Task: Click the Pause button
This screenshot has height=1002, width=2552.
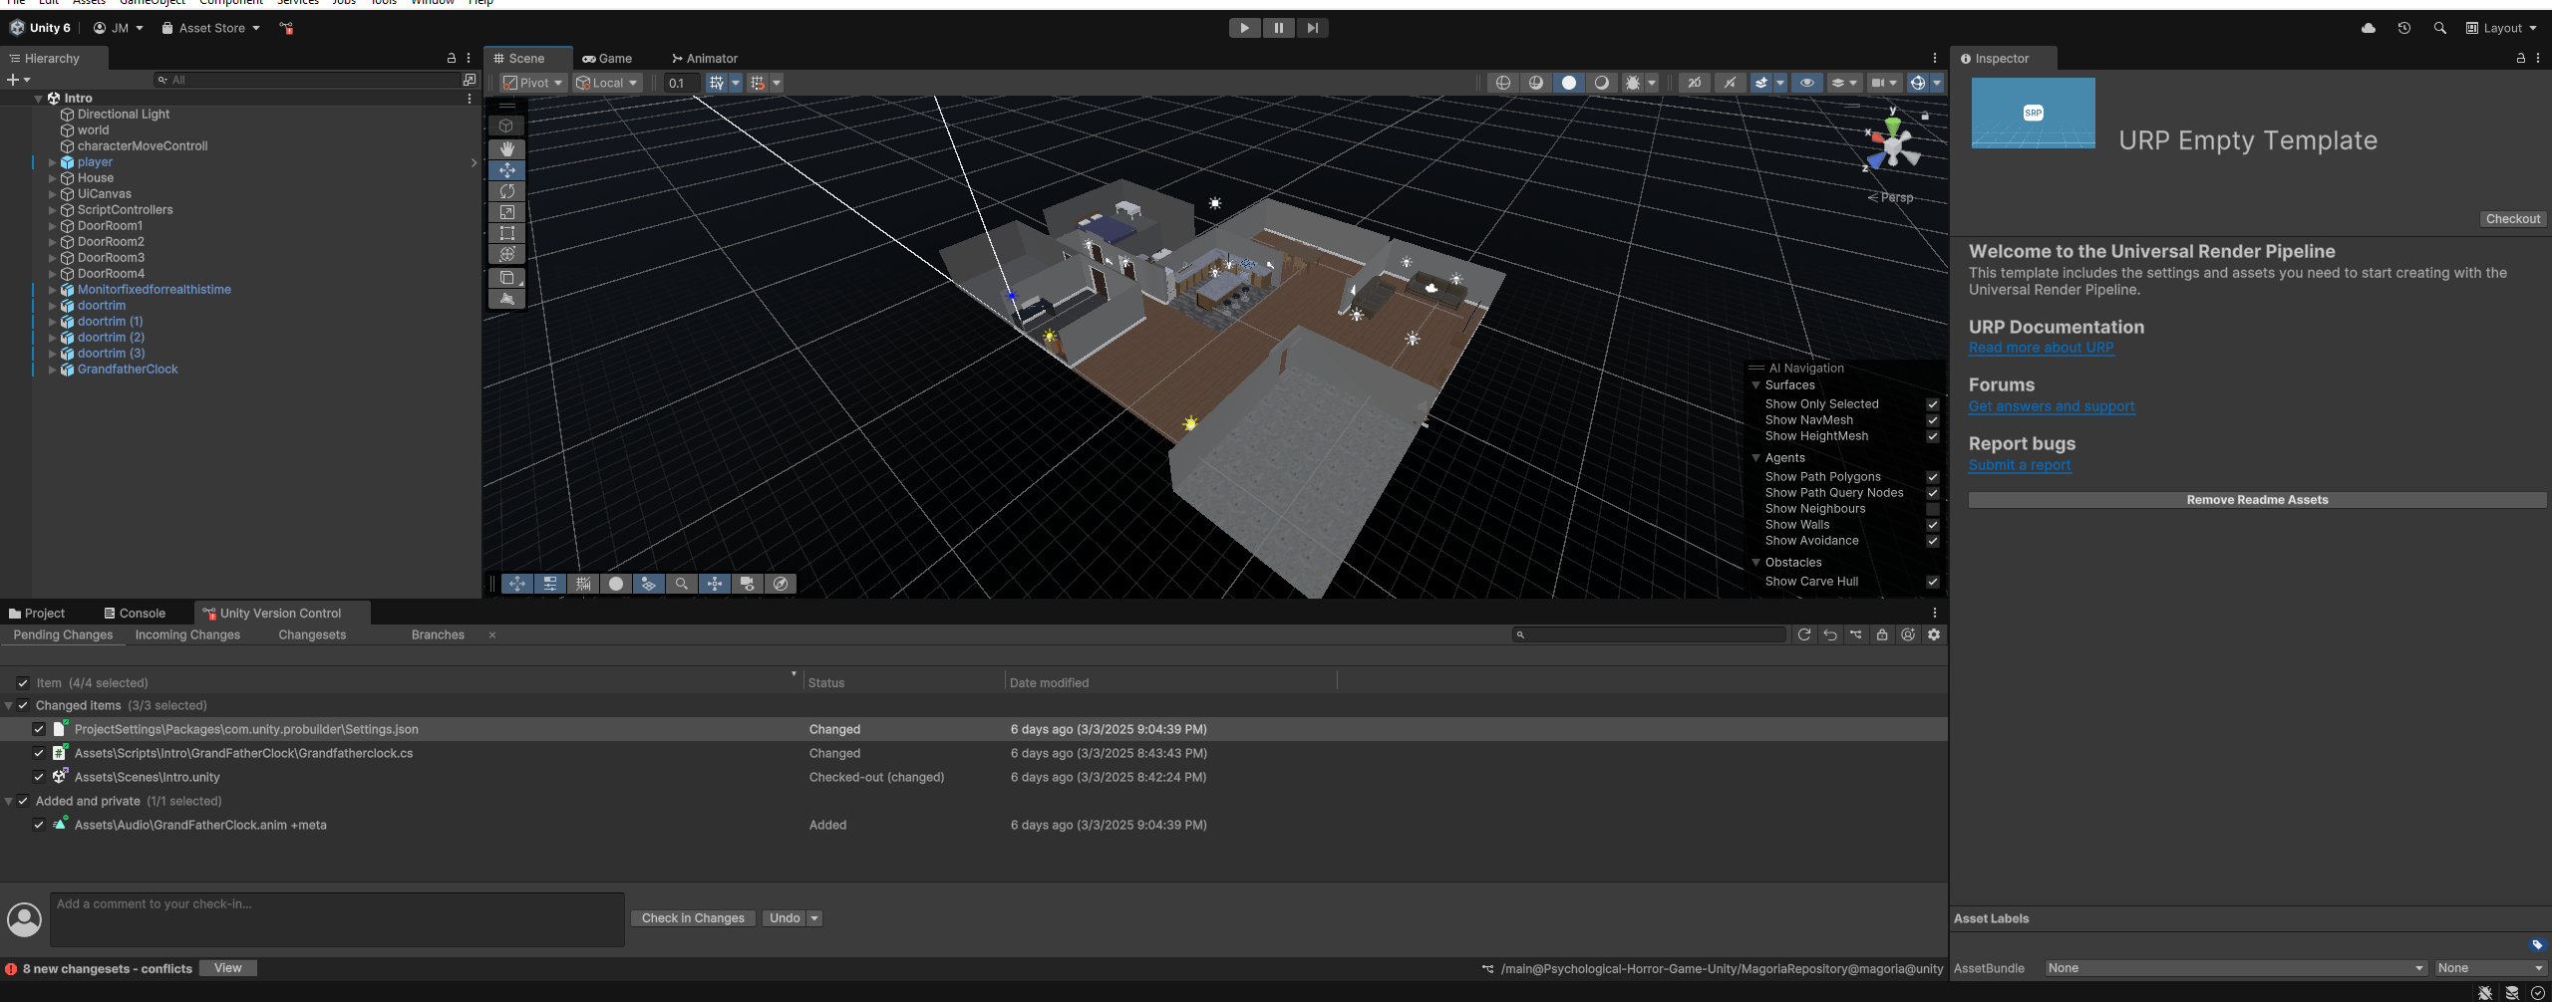Action: click(x=1278, y=28)
